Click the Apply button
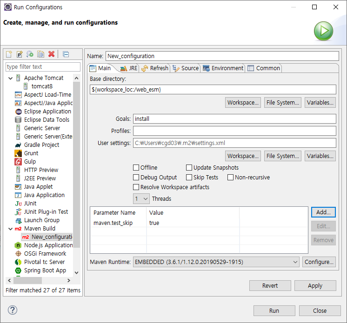Viewport: 347px width, 323px height. click(x=315, y=286)
